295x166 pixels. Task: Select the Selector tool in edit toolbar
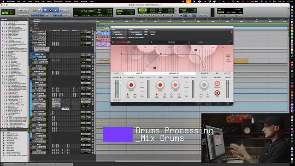[51, 11]
